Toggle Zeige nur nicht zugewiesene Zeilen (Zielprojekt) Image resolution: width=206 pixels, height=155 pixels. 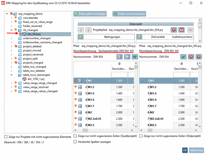tap(141, 136)
